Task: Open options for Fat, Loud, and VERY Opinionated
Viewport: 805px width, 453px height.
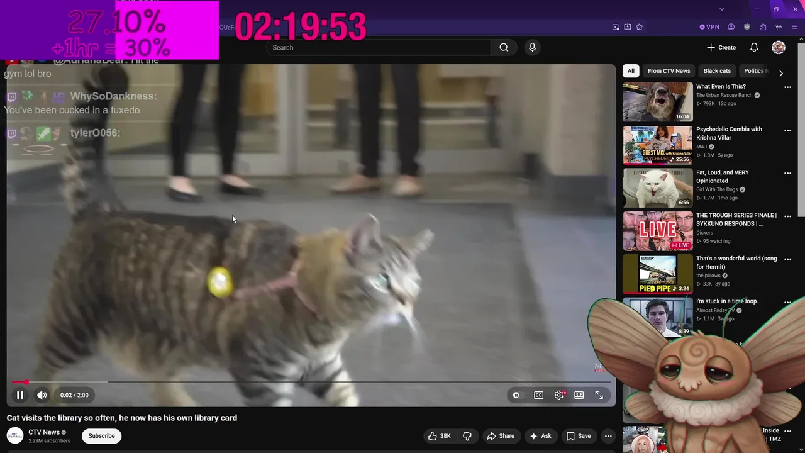Action: tap(787, 173)
